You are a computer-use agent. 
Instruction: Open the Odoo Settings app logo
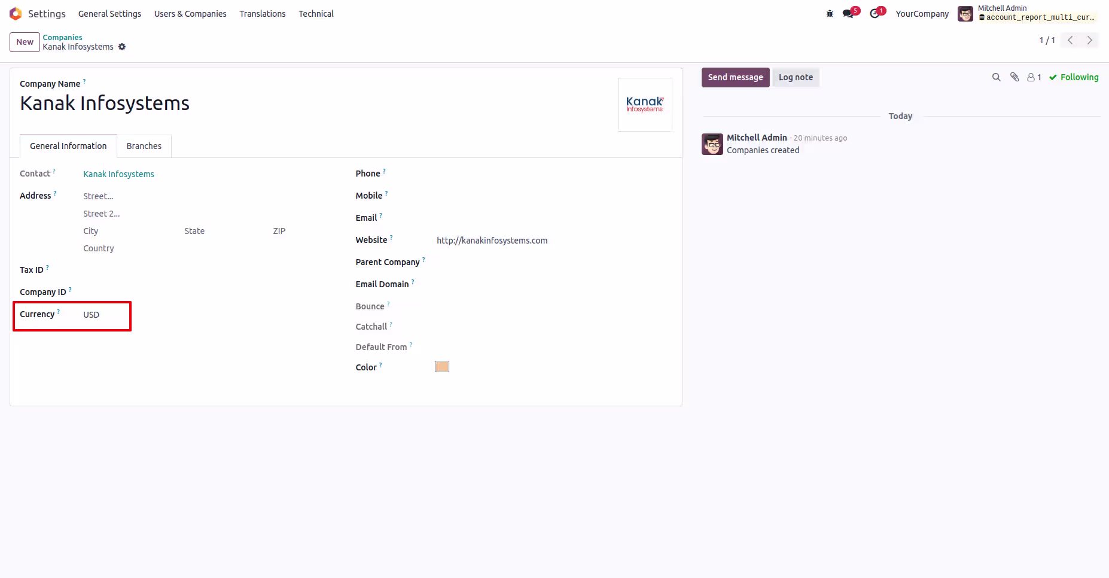pos(16,13)
